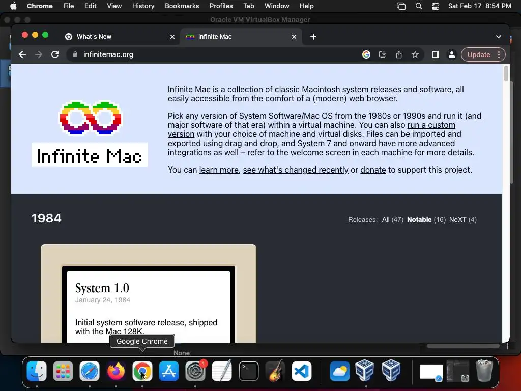This screenshot has width=521, height=391.
Task: Click the donate link
Action: [373, 170]
